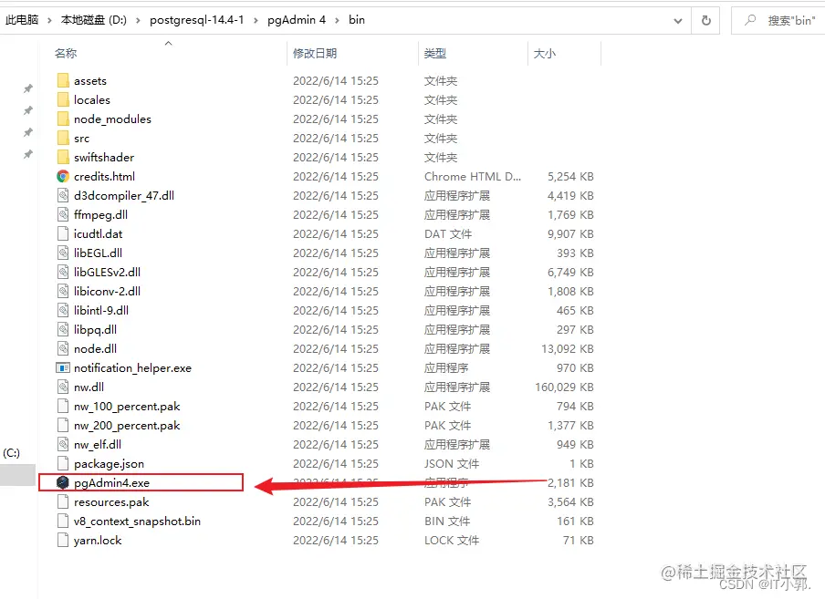Select the assets folder icon
This screenshot has height=599, width=825.
pyautogui.click(x=63, y=80)
